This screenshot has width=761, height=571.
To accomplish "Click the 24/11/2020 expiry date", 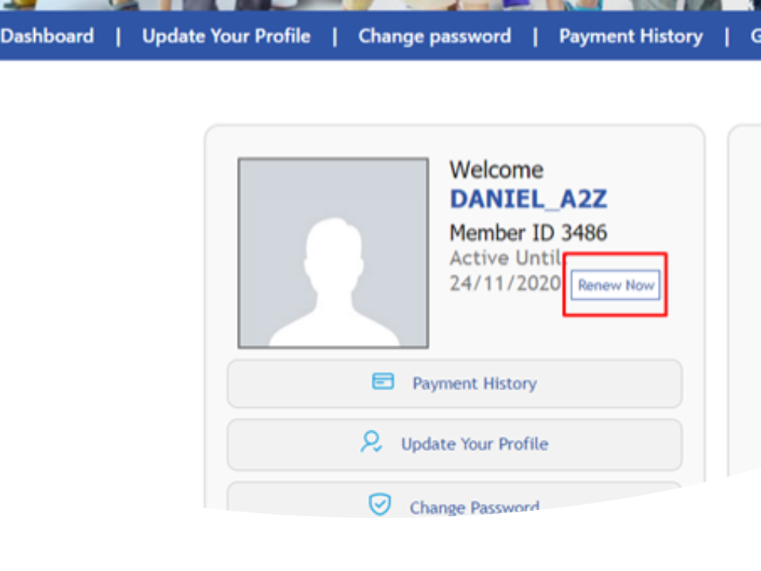I will click(x=505, y=284).
